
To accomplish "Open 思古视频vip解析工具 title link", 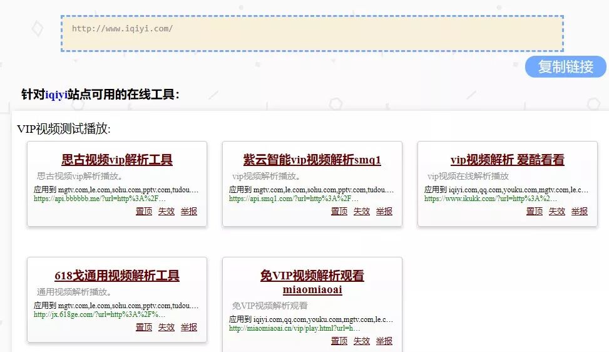I will click(x=117, y=160).
